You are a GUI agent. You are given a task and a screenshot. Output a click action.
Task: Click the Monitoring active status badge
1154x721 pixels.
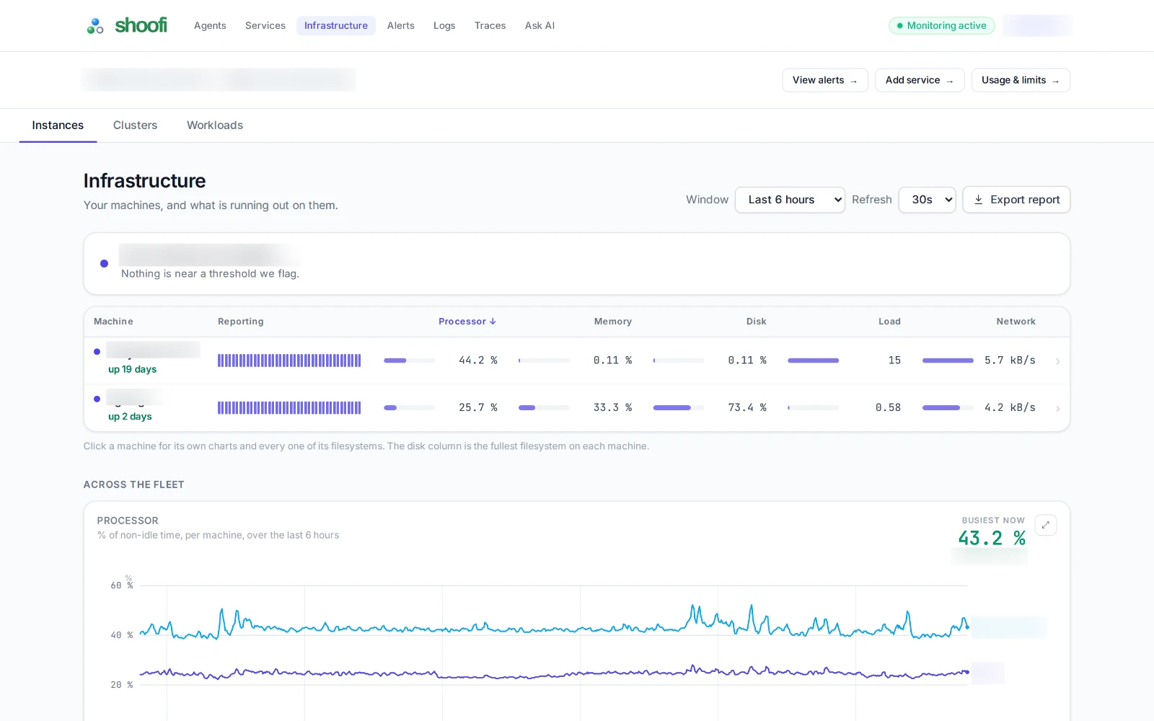942,26
